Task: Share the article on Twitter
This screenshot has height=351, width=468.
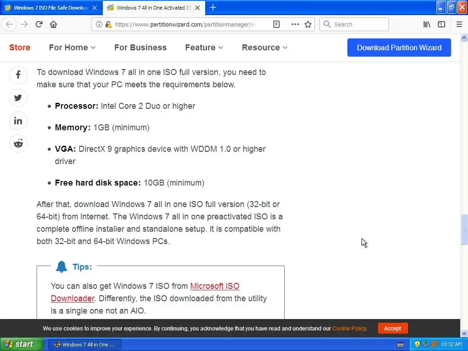Action: click(x=18, y=98)
